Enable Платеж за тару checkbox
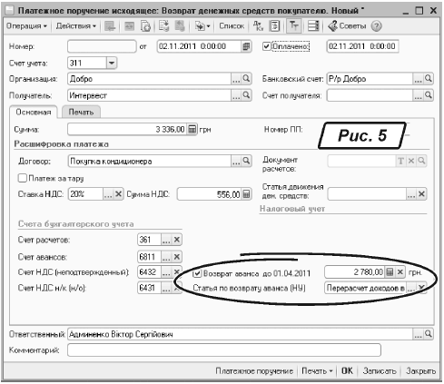The image size is (444, 384). tap(23, 178)
